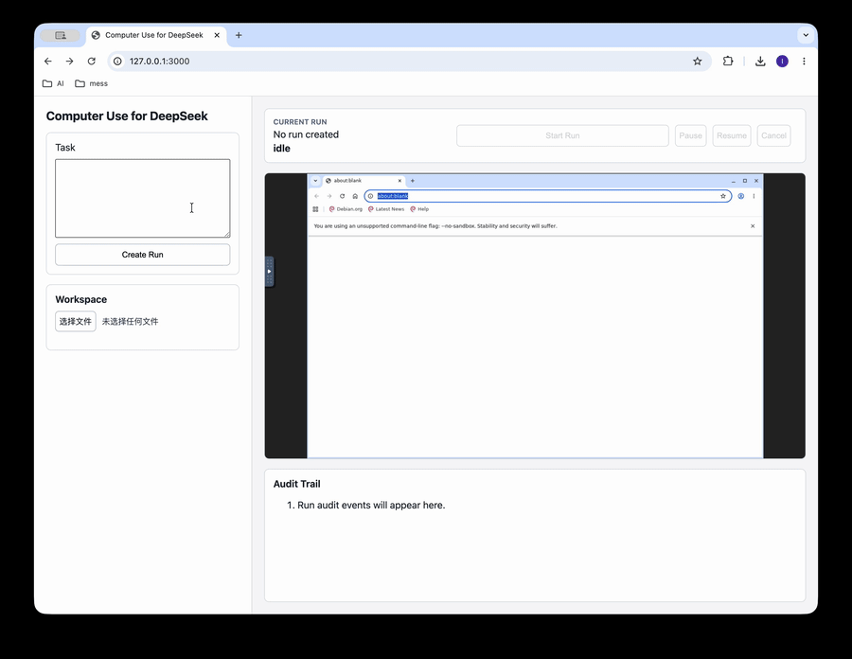Reload the 127.0.0.1:3000 page

pos(91,62)
